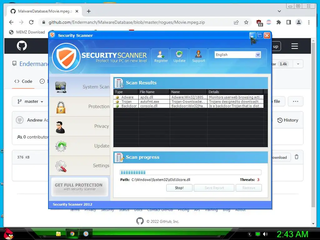Click the sidebar Update gear icon
The image size is (320, 240).
61,146
